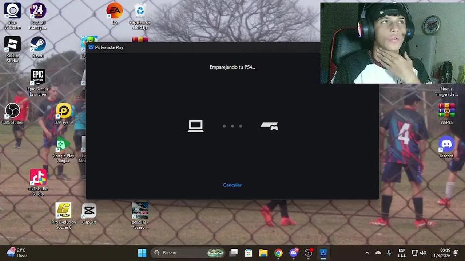Screen dimensions: 465x261
Task: Click the PS4 console icon in pairing animation
Action: point(269,126)
